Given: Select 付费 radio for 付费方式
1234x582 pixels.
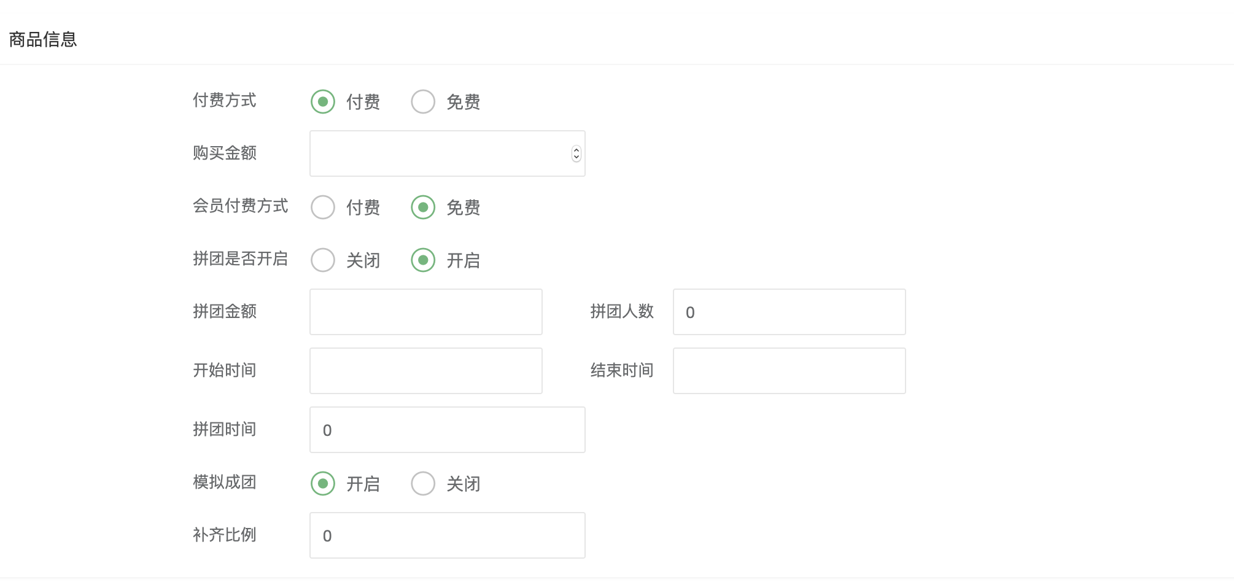Looking at the screenshot, I should (x=323, y=102).
